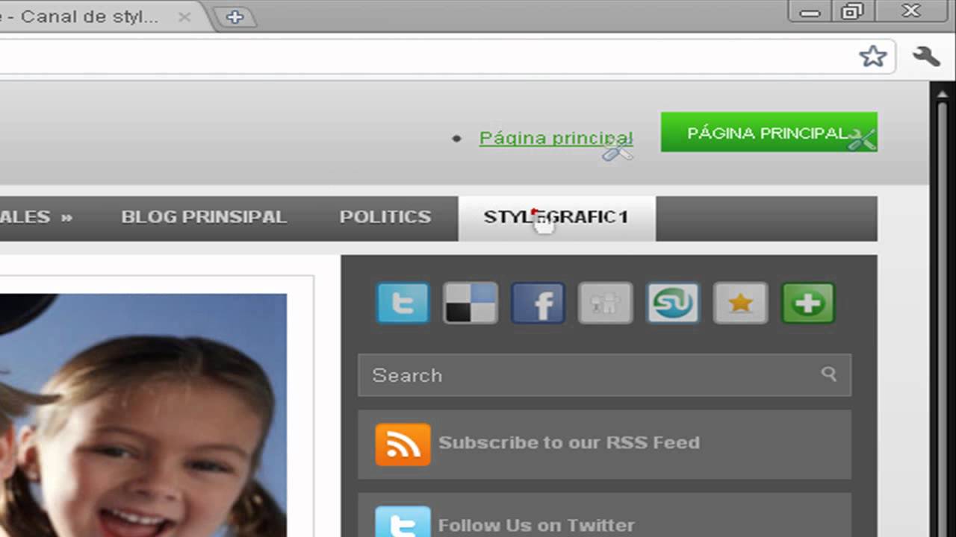Bookmark this page with the star icon
This screenshot has width=956, height=537.
[872, 56]
